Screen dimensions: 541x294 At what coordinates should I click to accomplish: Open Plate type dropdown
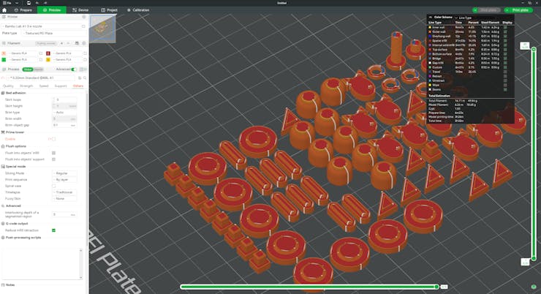click(54, 33)
